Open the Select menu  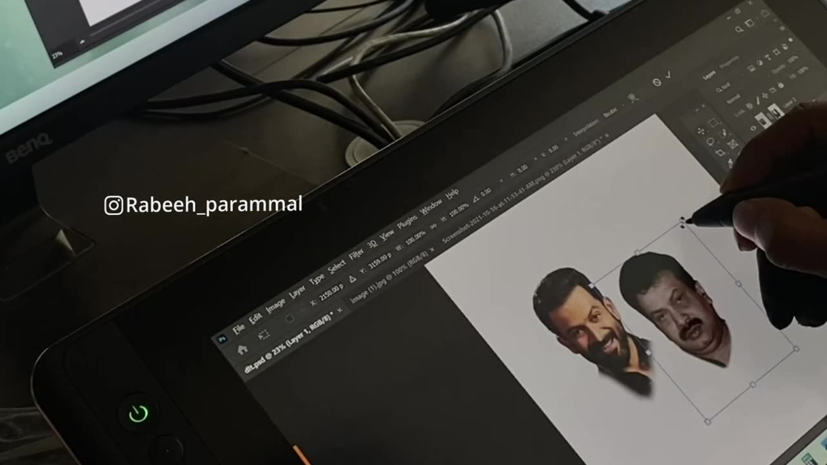click(337, 266)
